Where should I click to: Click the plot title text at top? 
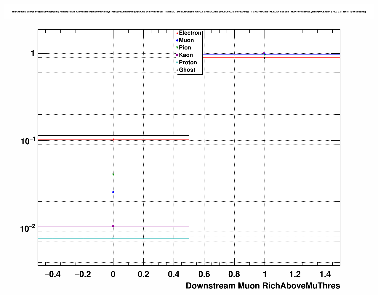click(x=189, y=12)
